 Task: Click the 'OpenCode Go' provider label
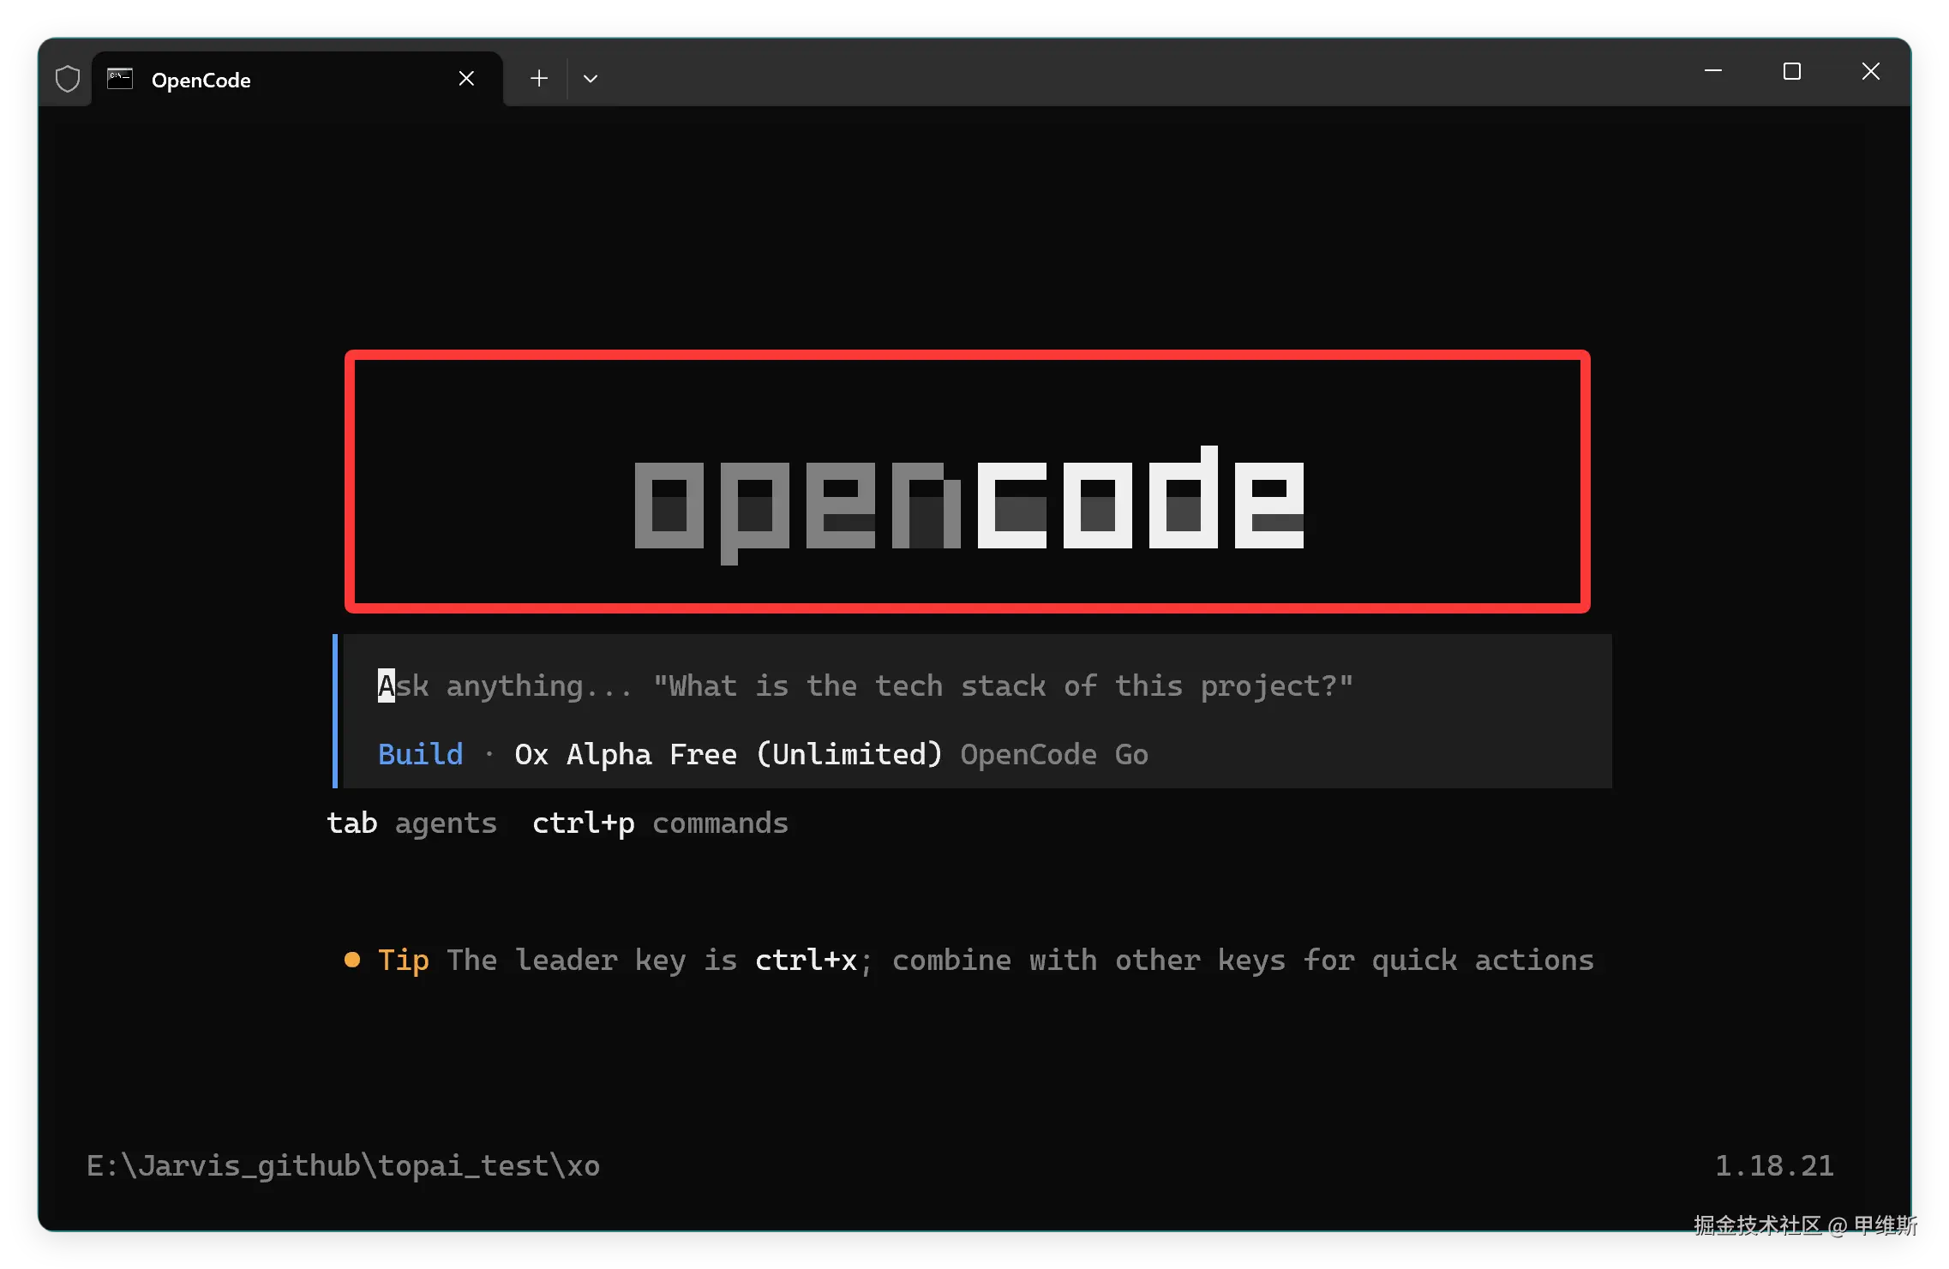pyautogui.click(x=1054, y=754)
